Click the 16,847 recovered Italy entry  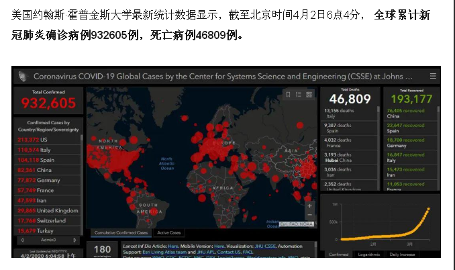(x=411, y=157)
